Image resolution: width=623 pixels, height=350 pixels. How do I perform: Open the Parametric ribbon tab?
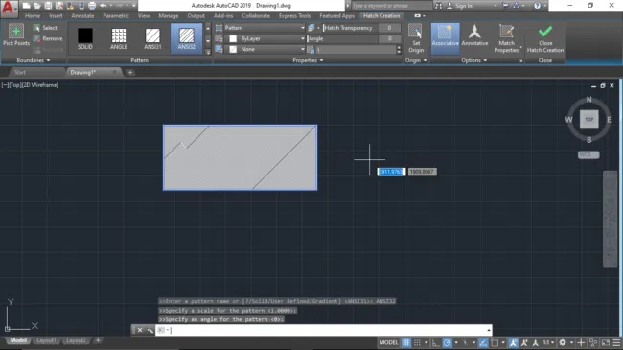116,16
